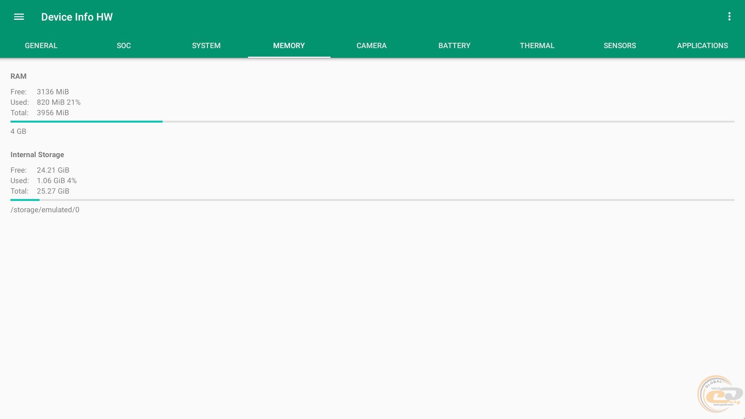Click the 3956 MiB total RAM value

click(53, 113)
